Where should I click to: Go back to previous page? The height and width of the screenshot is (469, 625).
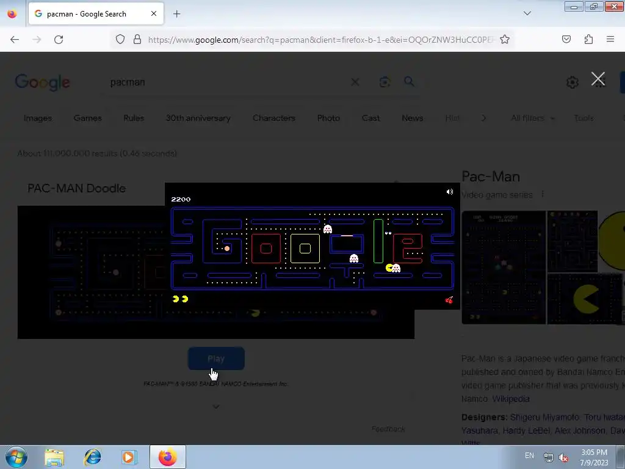[x=15, y=40]
